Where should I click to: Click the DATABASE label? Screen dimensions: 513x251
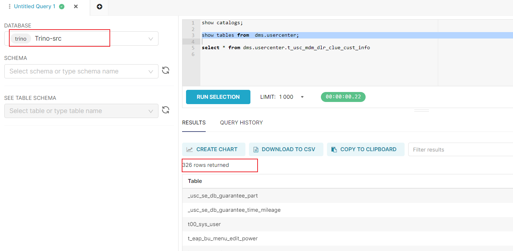click(x=18, y=26)
